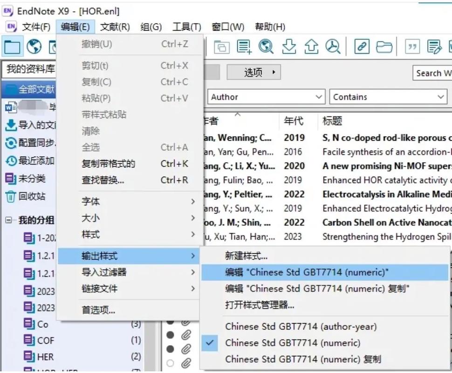
Task: Click the EndNote icon left of 文件 menu
Action: [11, 27]
